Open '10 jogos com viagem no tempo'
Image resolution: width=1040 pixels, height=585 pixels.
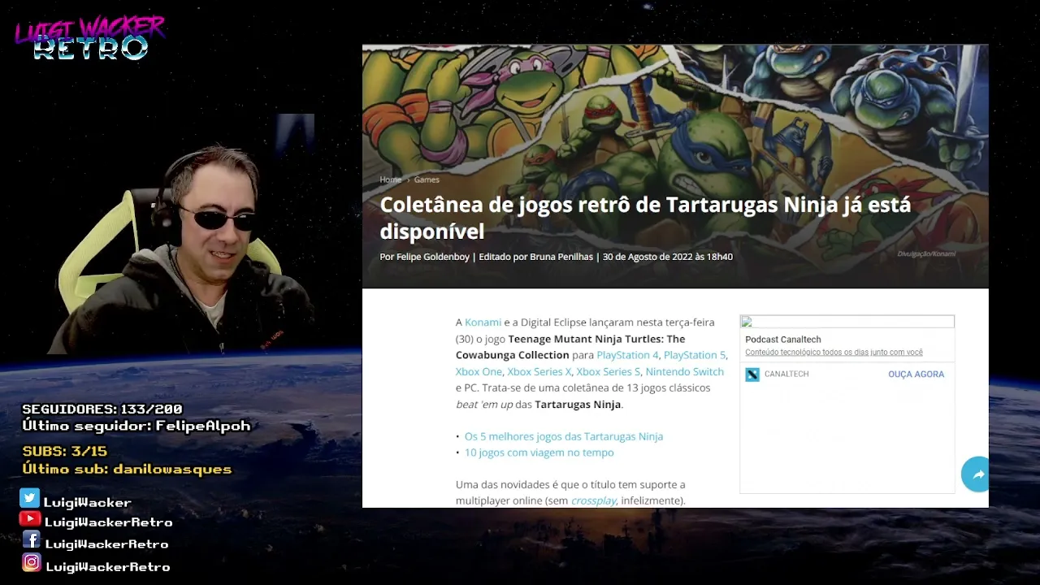[539, 453]
